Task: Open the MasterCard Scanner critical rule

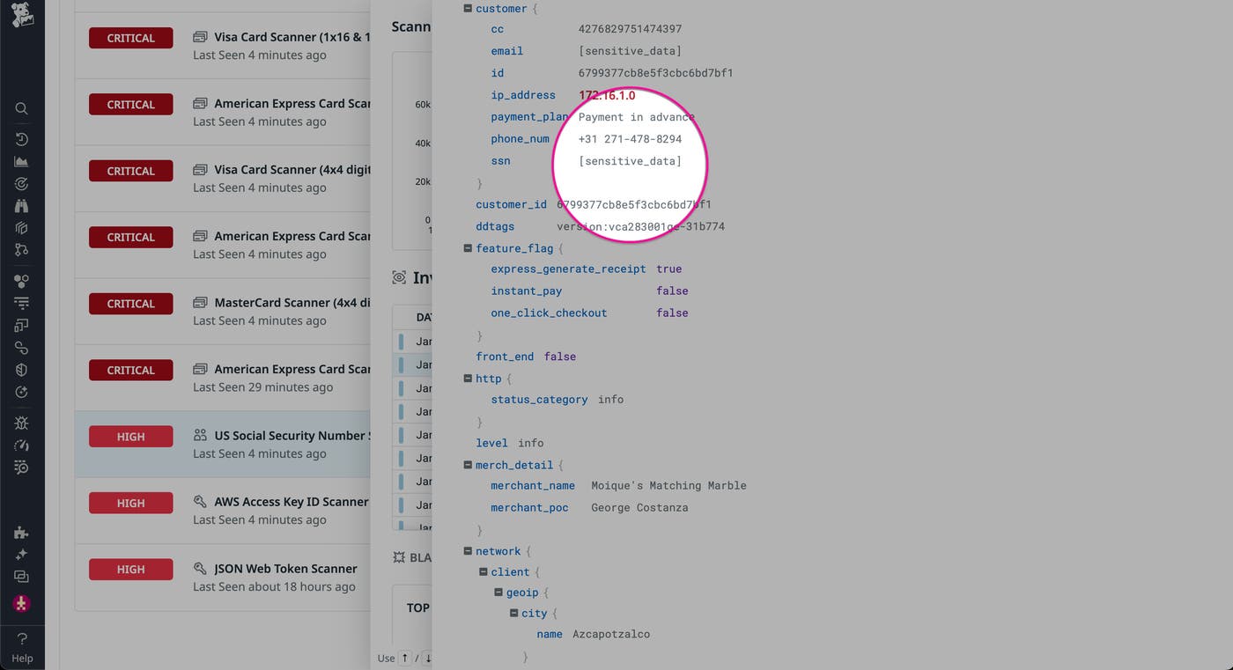Action: 284,303
